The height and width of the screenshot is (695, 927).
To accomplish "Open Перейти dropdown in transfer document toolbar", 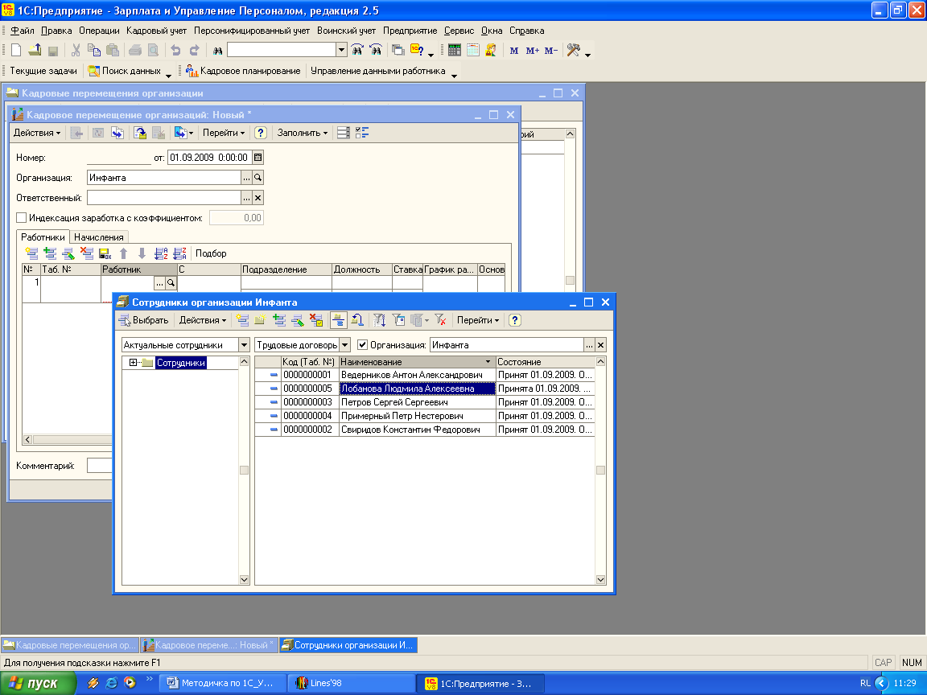I will click(x=224, y=133).
